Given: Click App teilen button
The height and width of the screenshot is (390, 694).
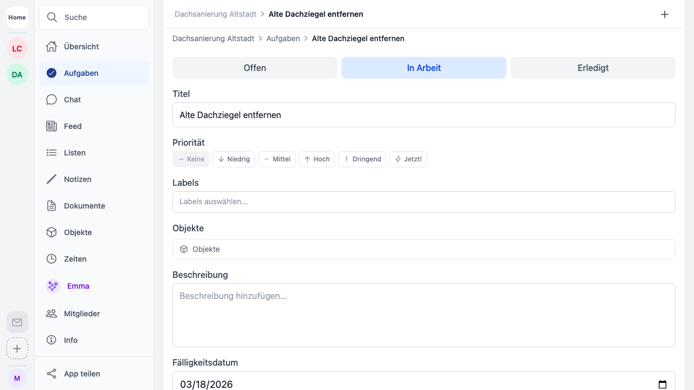Looking at the screenshot, I should coord(81,374).
